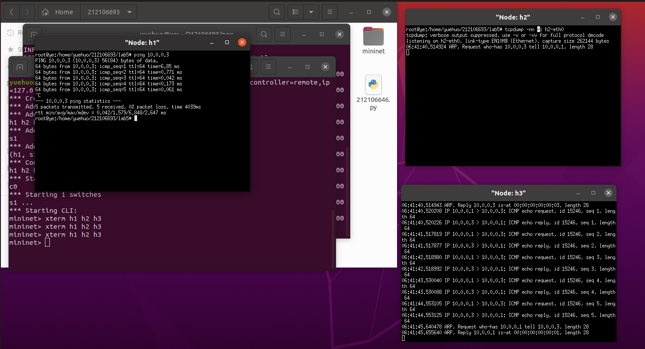This screenshot has height=349, width=645.
Task: Click the "*** Starting 1 switches" line
Action: coord(55,195)
